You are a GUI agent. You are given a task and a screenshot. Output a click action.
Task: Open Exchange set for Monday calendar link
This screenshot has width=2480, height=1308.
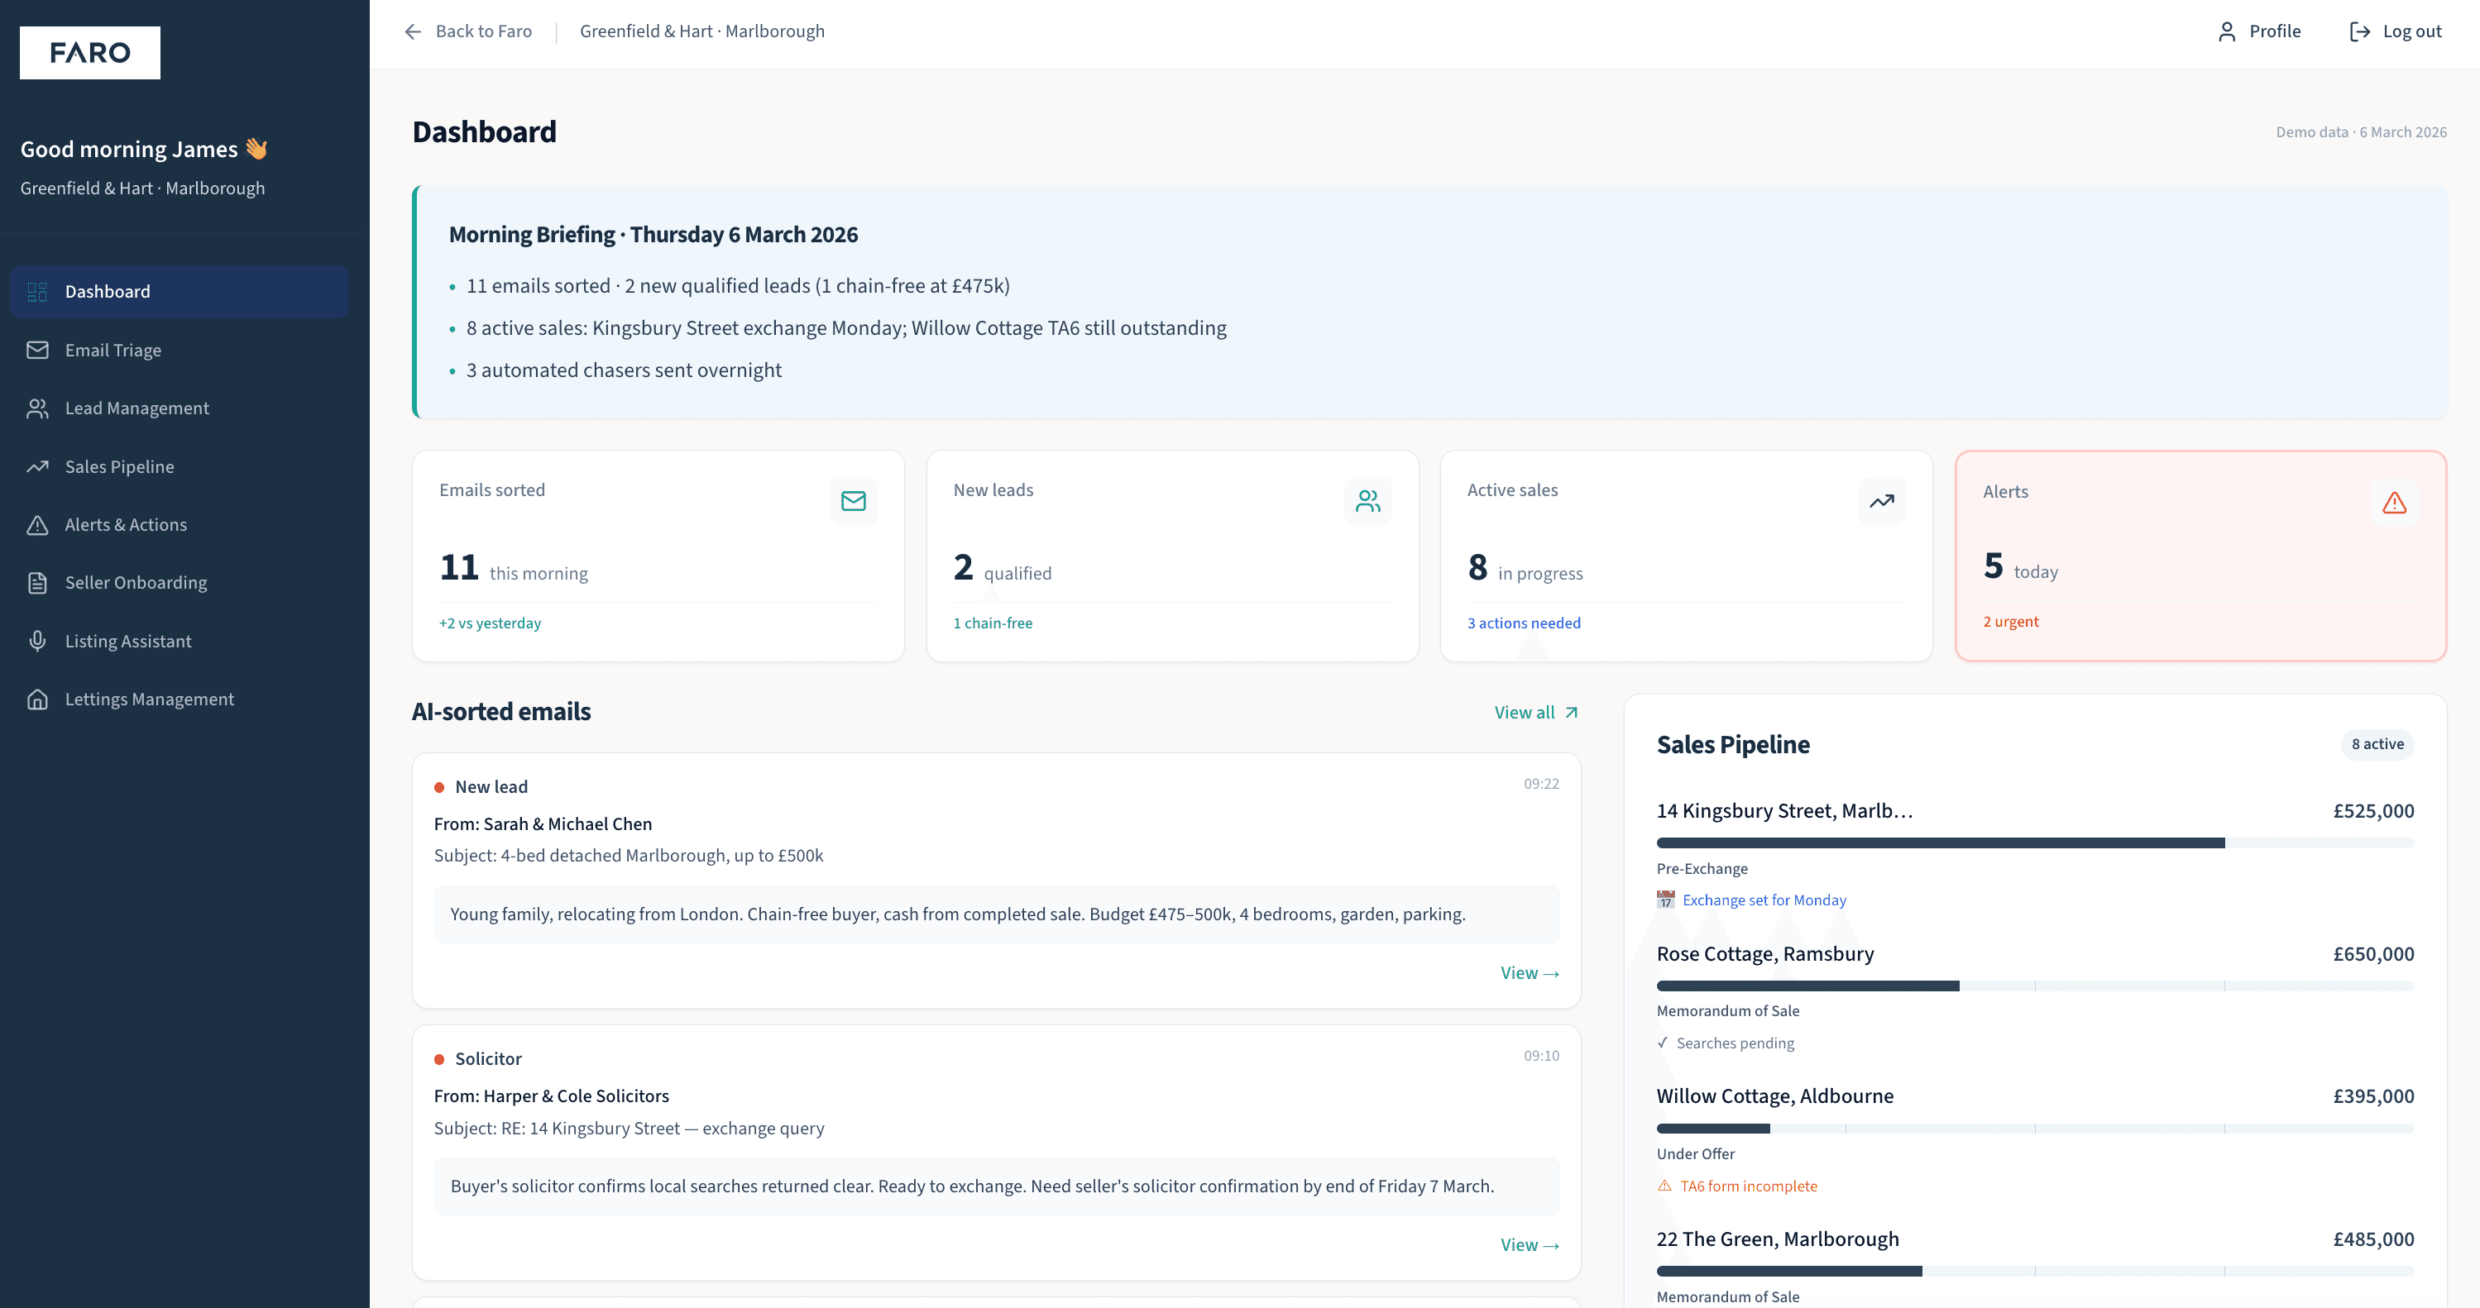pos(1764,900)
